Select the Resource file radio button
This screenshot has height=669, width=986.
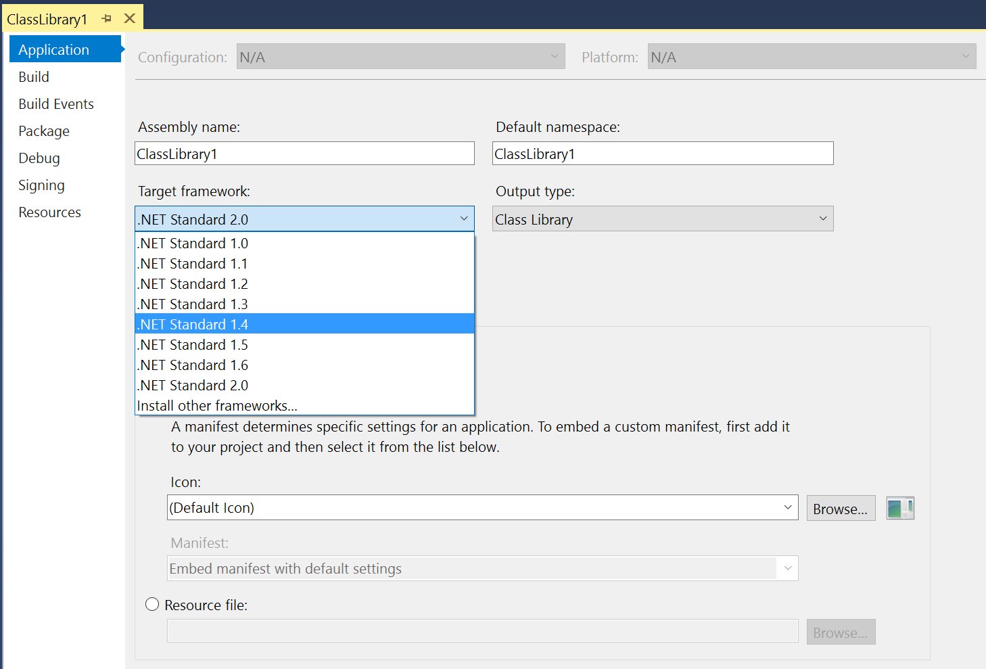coord(152,605)
